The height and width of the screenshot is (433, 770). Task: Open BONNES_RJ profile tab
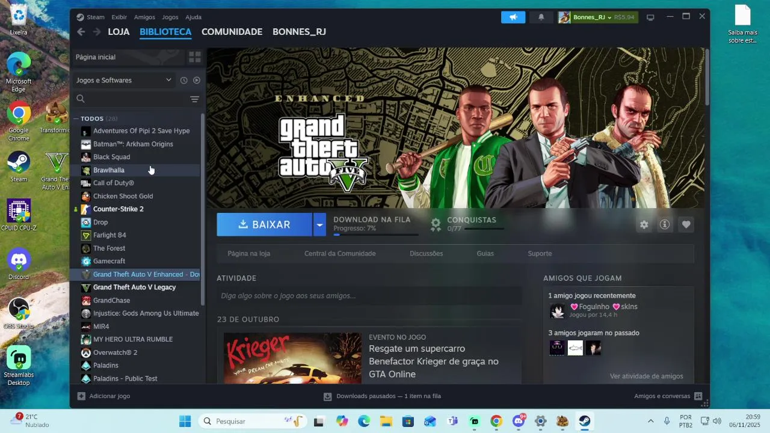click(299, 32)
